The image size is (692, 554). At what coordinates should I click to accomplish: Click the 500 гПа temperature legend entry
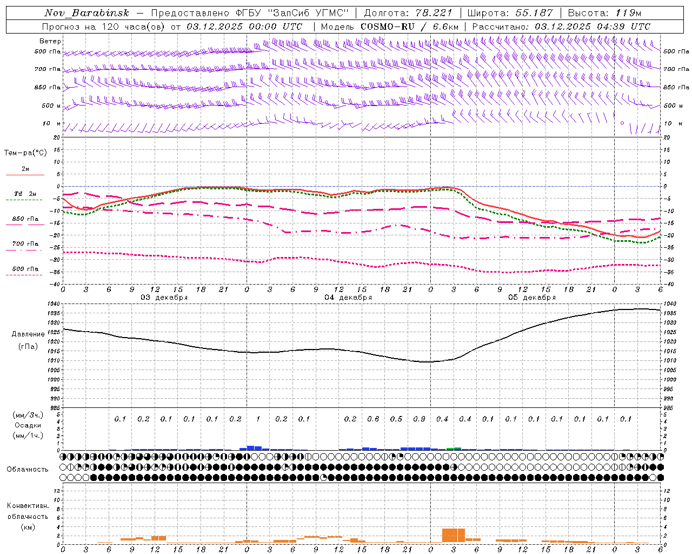[x=25, y=268]
